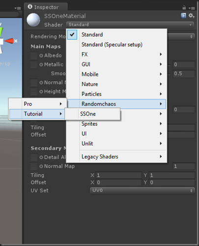Screen dimensions: 199x246
Task: Select the checked Standard shader entry
Action: 116,35
